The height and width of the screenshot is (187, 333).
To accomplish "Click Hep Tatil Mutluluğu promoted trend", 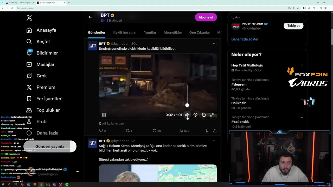I will tap(247, 65).
